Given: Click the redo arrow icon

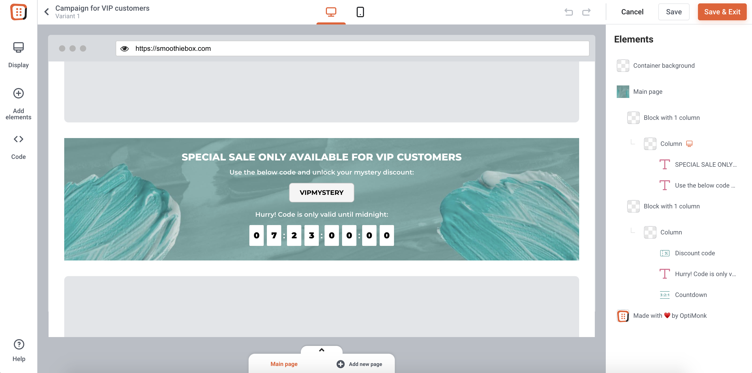Looking at the screenshot, I should coord(586,12).
